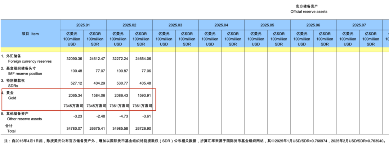Select the value -2.48
Image resolution: width=389 pixels, height=153 pixels.
pos(101,116)
